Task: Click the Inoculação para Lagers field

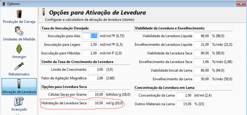Action: tap(90, 45)
